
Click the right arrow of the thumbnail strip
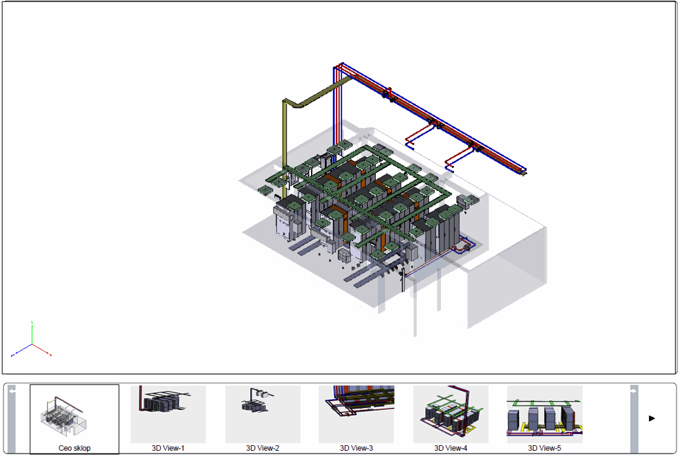[652, 417]
